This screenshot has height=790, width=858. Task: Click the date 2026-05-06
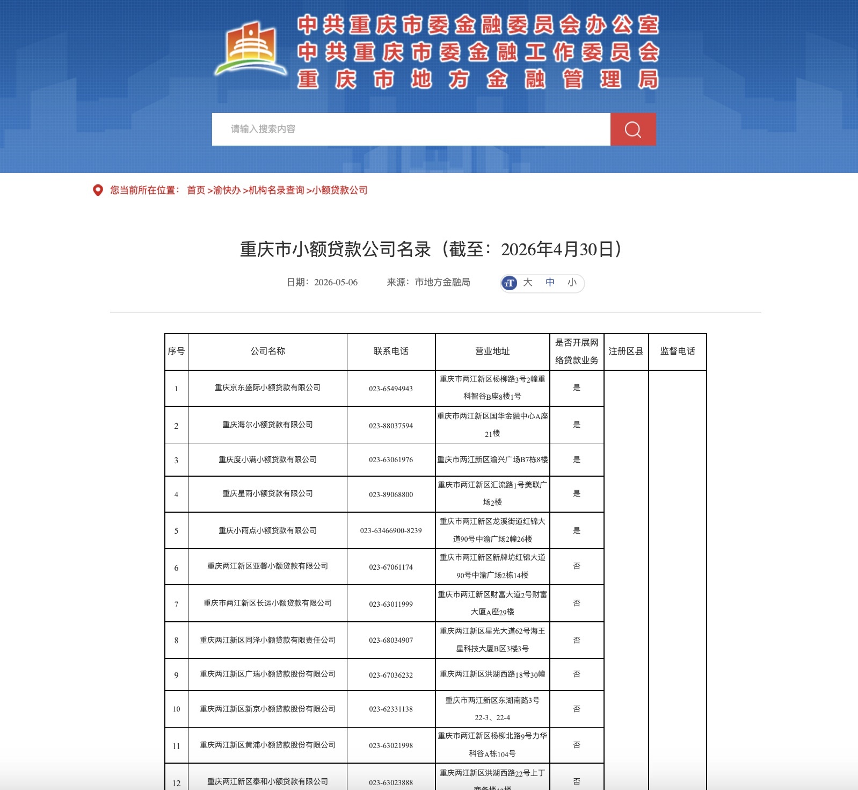(x=336, y=283)
